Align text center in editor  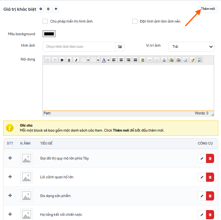click(121, 60)
